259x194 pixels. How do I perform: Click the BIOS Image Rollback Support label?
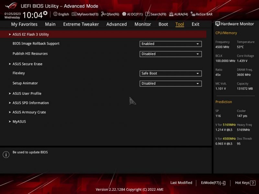coord(36,44)
